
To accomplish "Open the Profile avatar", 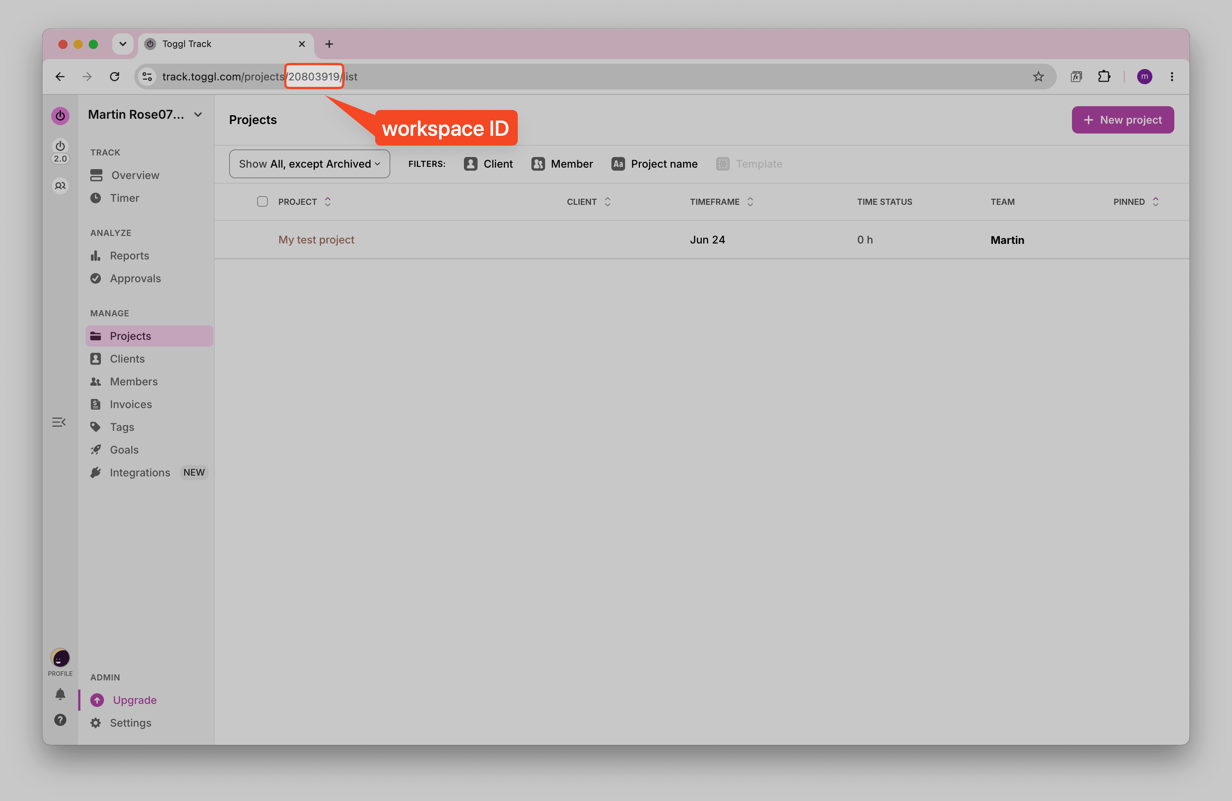I will pyautogui.click(x=60, y=658).
